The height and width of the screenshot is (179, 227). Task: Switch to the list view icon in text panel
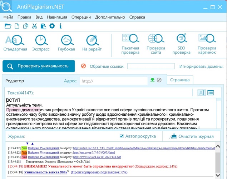(211, 93)
